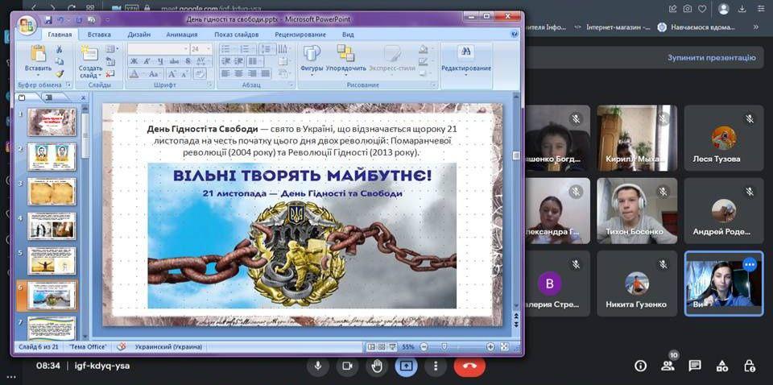Select slide 1 thumbnail

[x=52, y=122]
